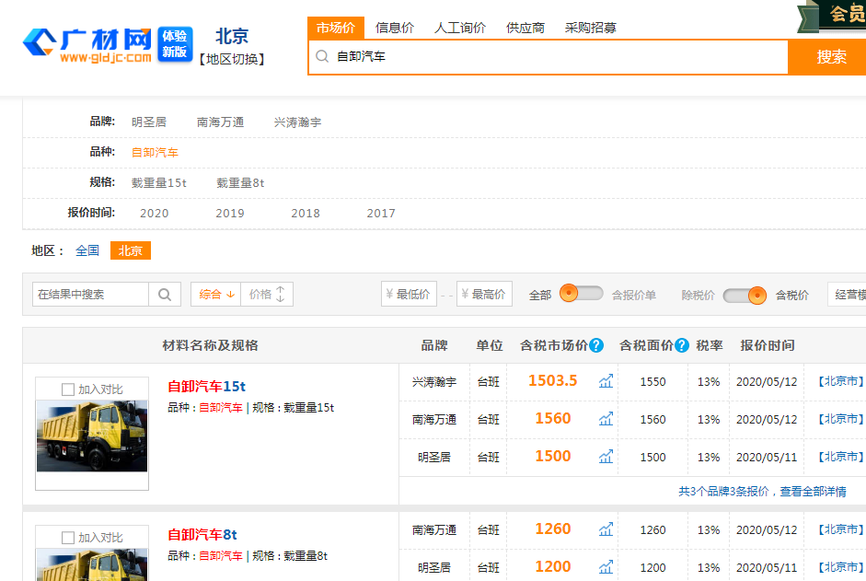The height and width of the screenshot is (581, 866).
Task: Select region 全国
Action: tap(87, 250)
